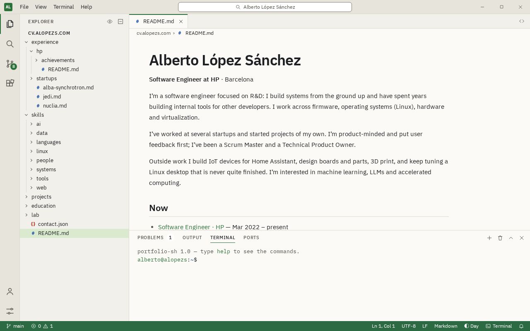Click the AL application logo
Screen dimensions: 530x331
click(8, 7)
